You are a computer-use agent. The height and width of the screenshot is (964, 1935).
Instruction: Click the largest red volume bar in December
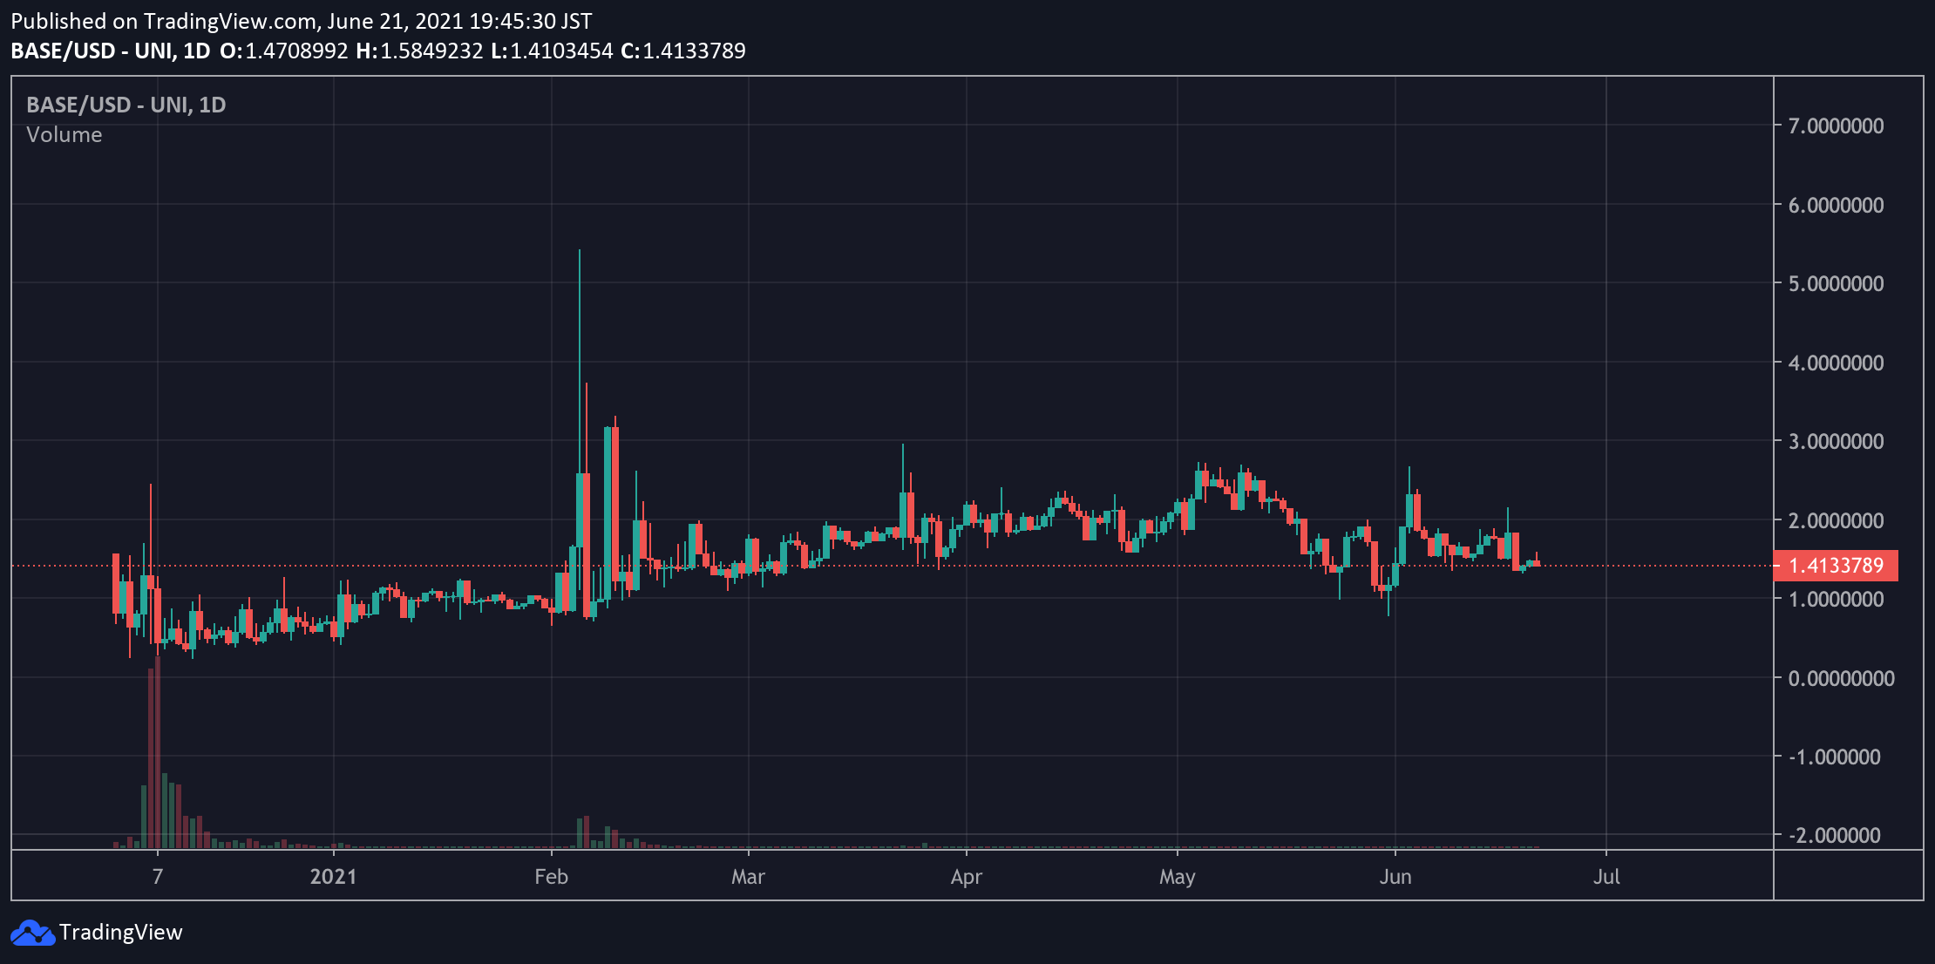pos(158,752)
